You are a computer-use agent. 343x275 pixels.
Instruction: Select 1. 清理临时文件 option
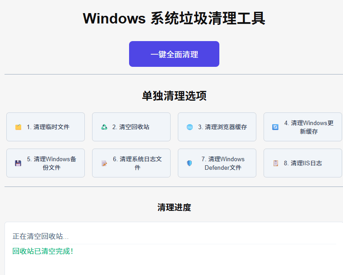pos(46,127)
